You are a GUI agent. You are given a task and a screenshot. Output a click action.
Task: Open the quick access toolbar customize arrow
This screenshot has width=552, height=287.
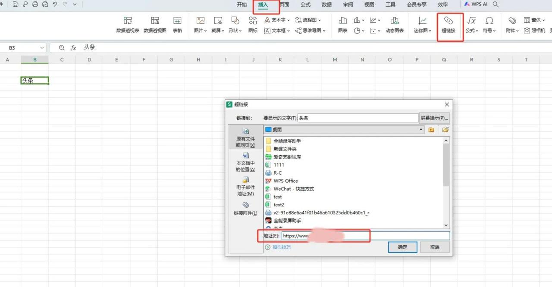tap(75, 4)
